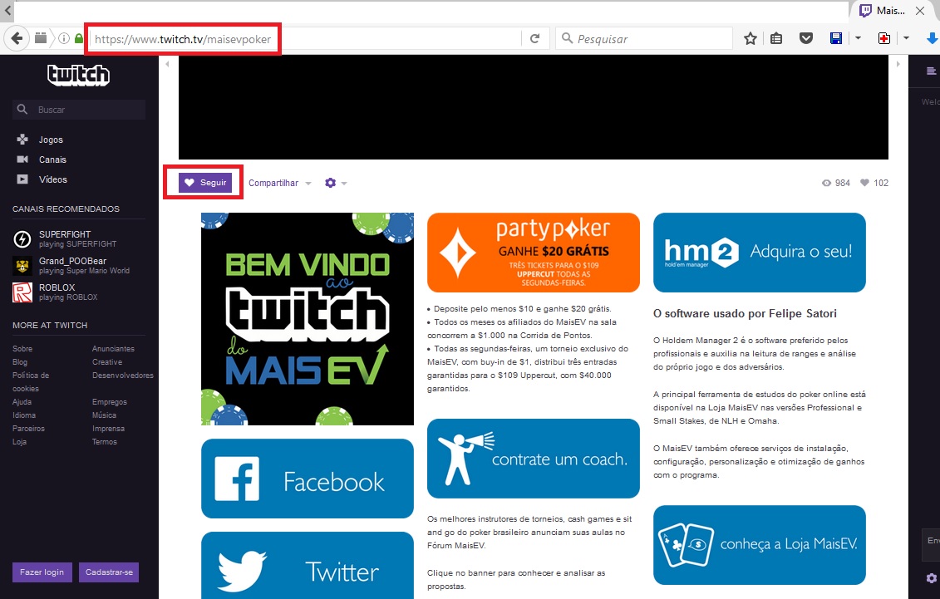The image size is (940, 599).
Task: Click the green padlock security icon
Action: pos(78,39)
